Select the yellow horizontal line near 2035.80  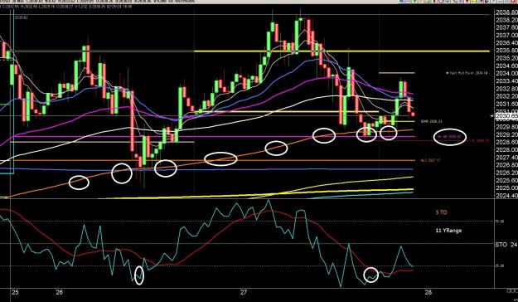point(341,51)
